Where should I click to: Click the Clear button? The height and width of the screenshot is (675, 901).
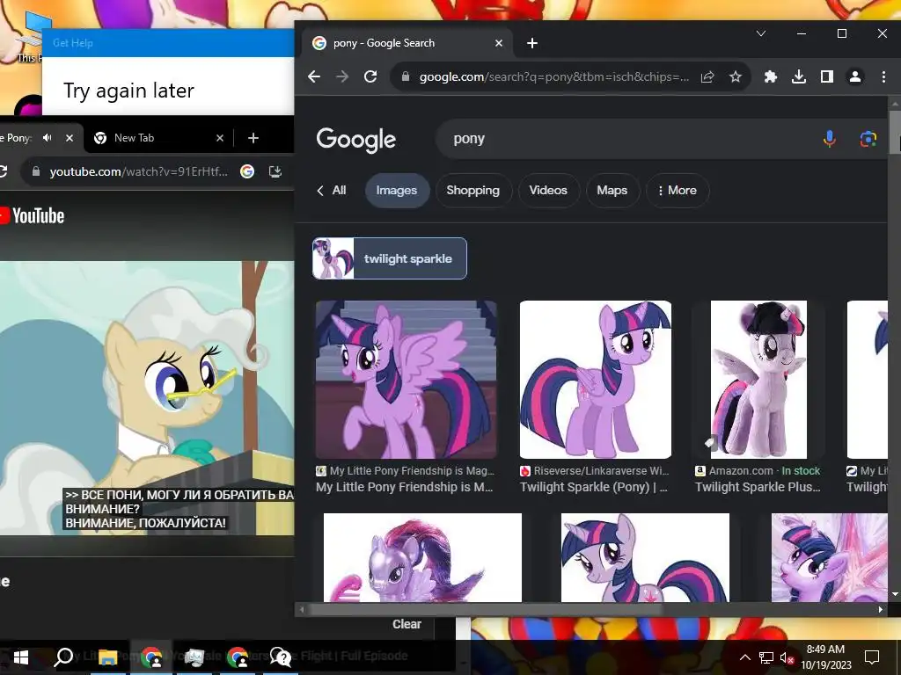[x=407, y=624]
